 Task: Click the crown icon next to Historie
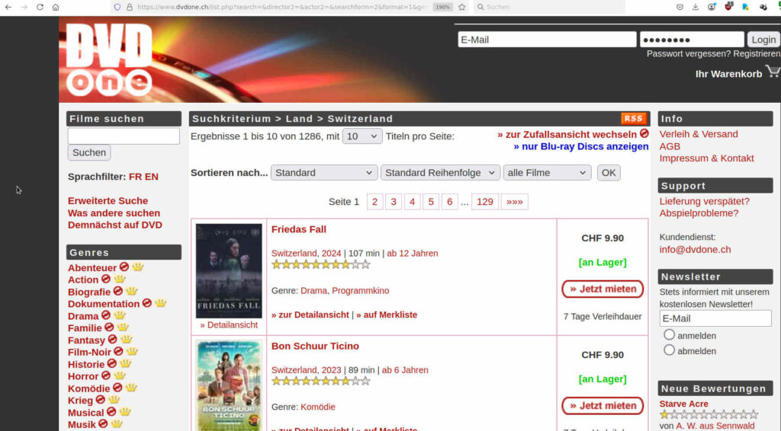point(125,363)
